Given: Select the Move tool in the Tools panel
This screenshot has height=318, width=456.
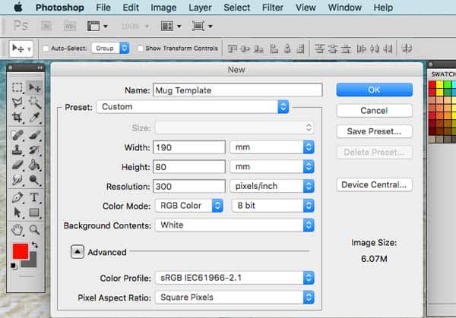Looking at the screenshot, I should (x=34, y=87).
